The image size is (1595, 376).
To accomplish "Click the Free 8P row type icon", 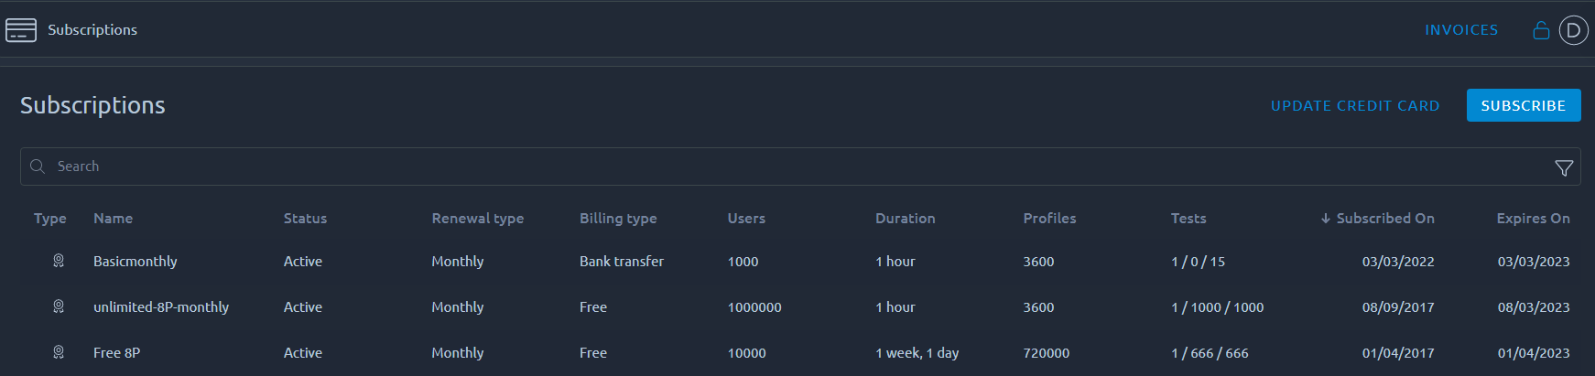I will [59, 352].
